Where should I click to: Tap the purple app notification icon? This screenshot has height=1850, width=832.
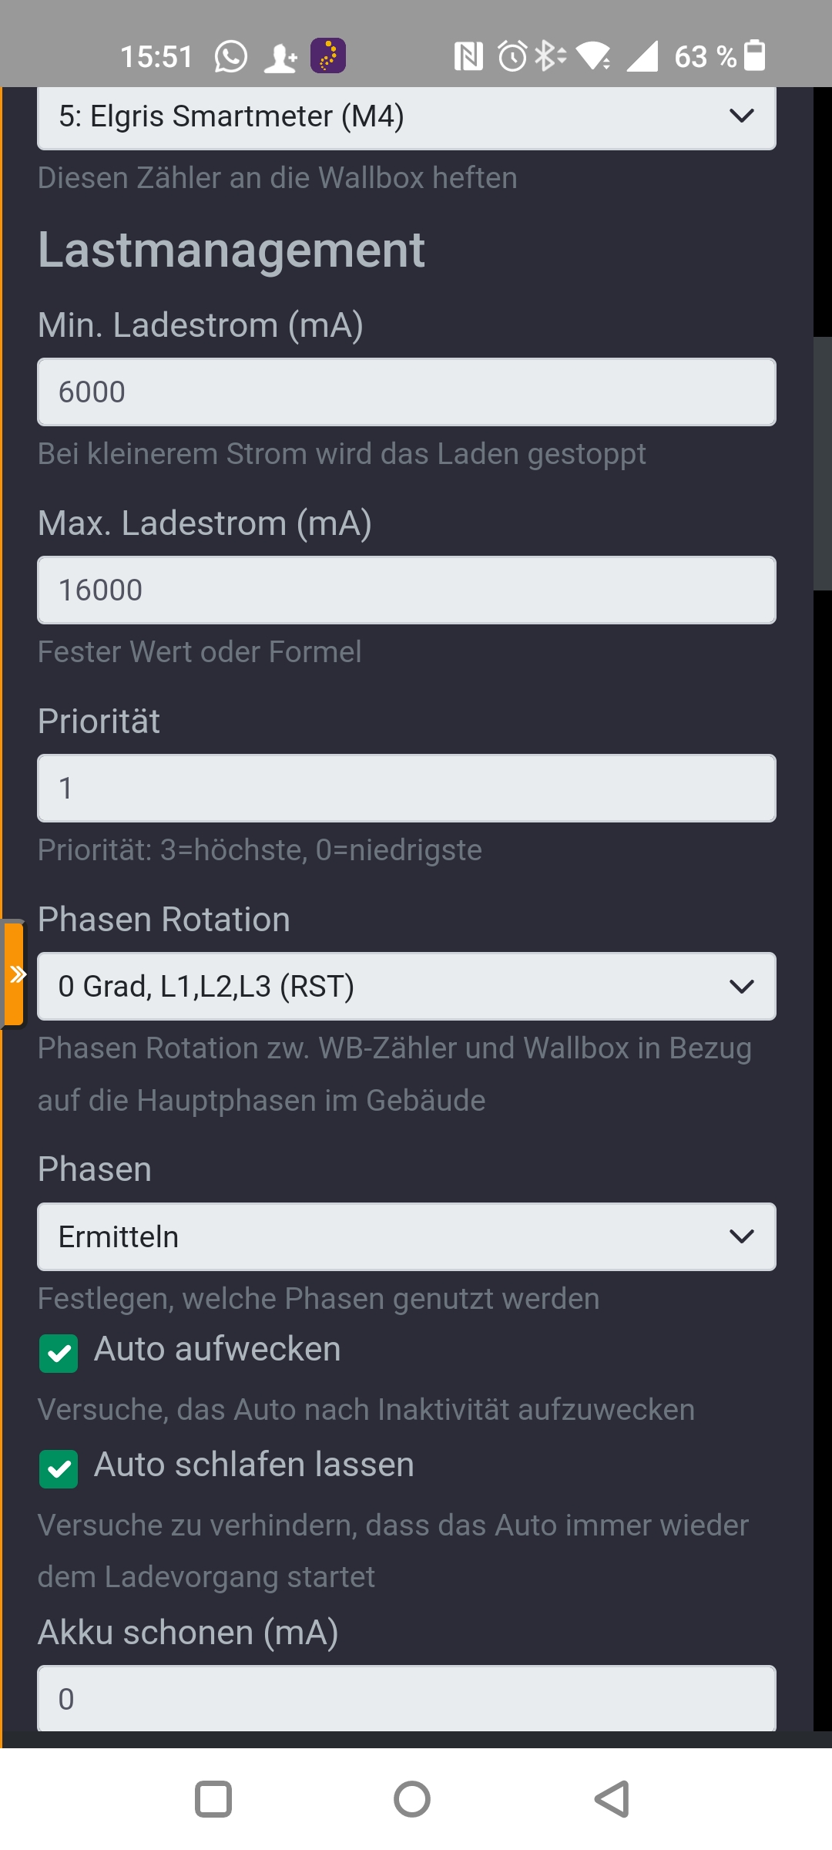(x=328, y=56)
